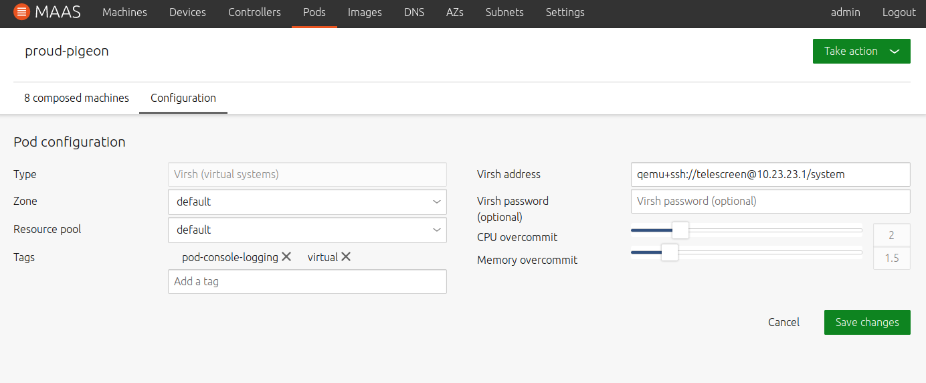This screenshot has height=383, width=926.
Task: Open the Images page
Action: pyautogui.click(x=365, y=12)
